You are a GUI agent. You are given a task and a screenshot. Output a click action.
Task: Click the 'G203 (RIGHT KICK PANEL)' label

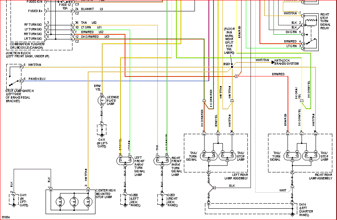(x=172, y=200)
